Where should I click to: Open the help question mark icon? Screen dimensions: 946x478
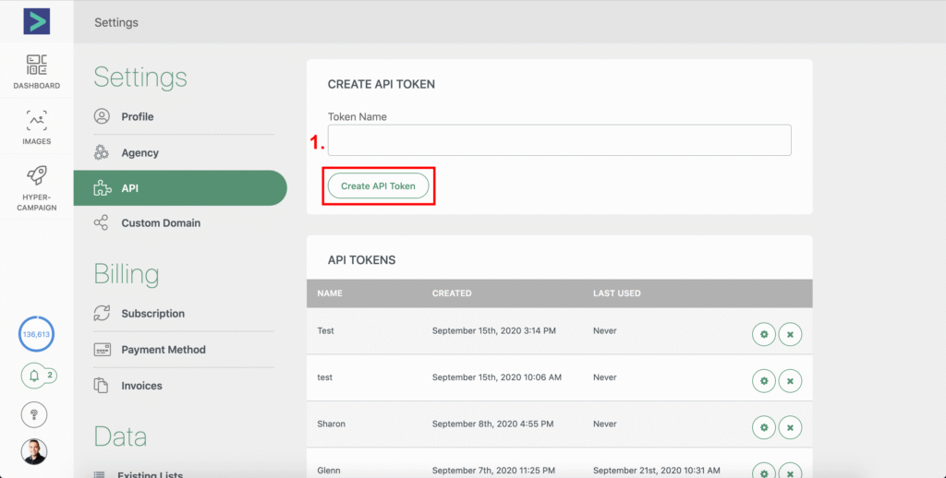click(x=34, y=414)
